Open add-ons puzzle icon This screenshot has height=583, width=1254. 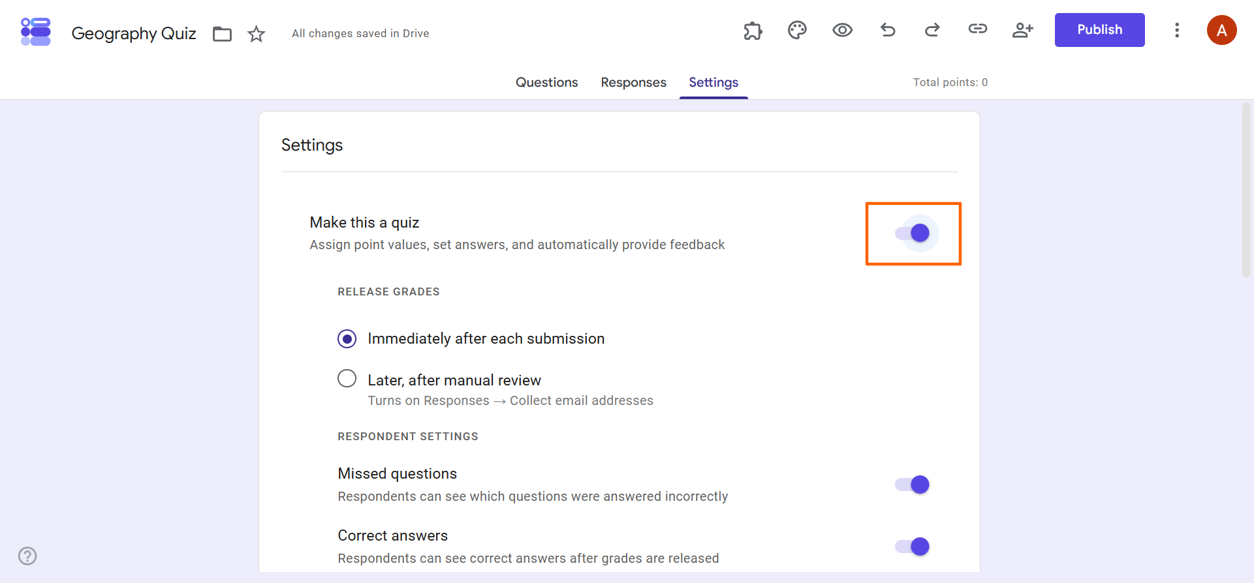[753, 30]
